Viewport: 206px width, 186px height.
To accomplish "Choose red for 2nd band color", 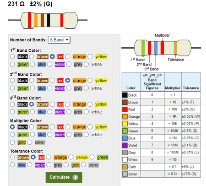I will pyautogui.click(x=52, y=81).
